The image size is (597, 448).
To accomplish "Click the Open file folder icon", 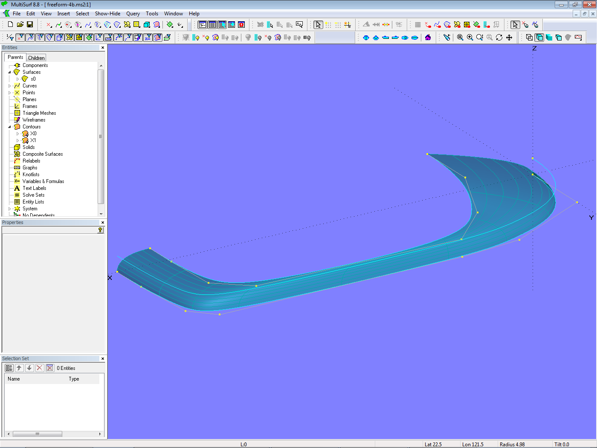I will click(20, 25).
